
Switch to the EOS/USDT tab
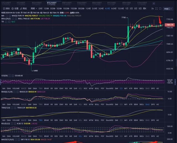82,3
